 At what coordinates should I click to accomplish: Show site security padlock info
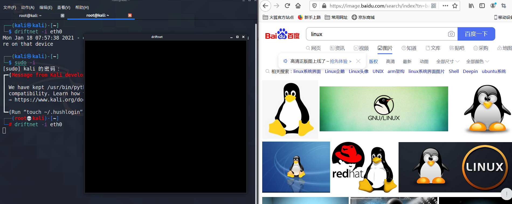[324, 6]
